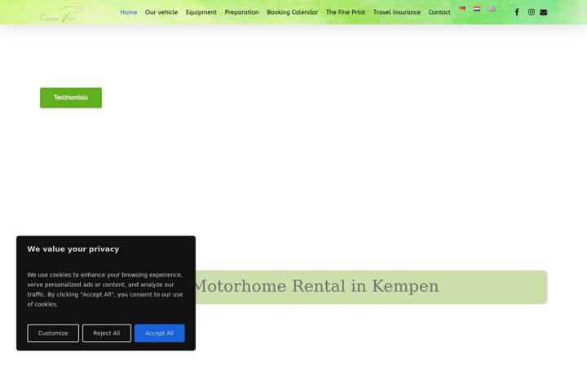Click the Motorhome Rental in Kempen heading

click(316, 286)
